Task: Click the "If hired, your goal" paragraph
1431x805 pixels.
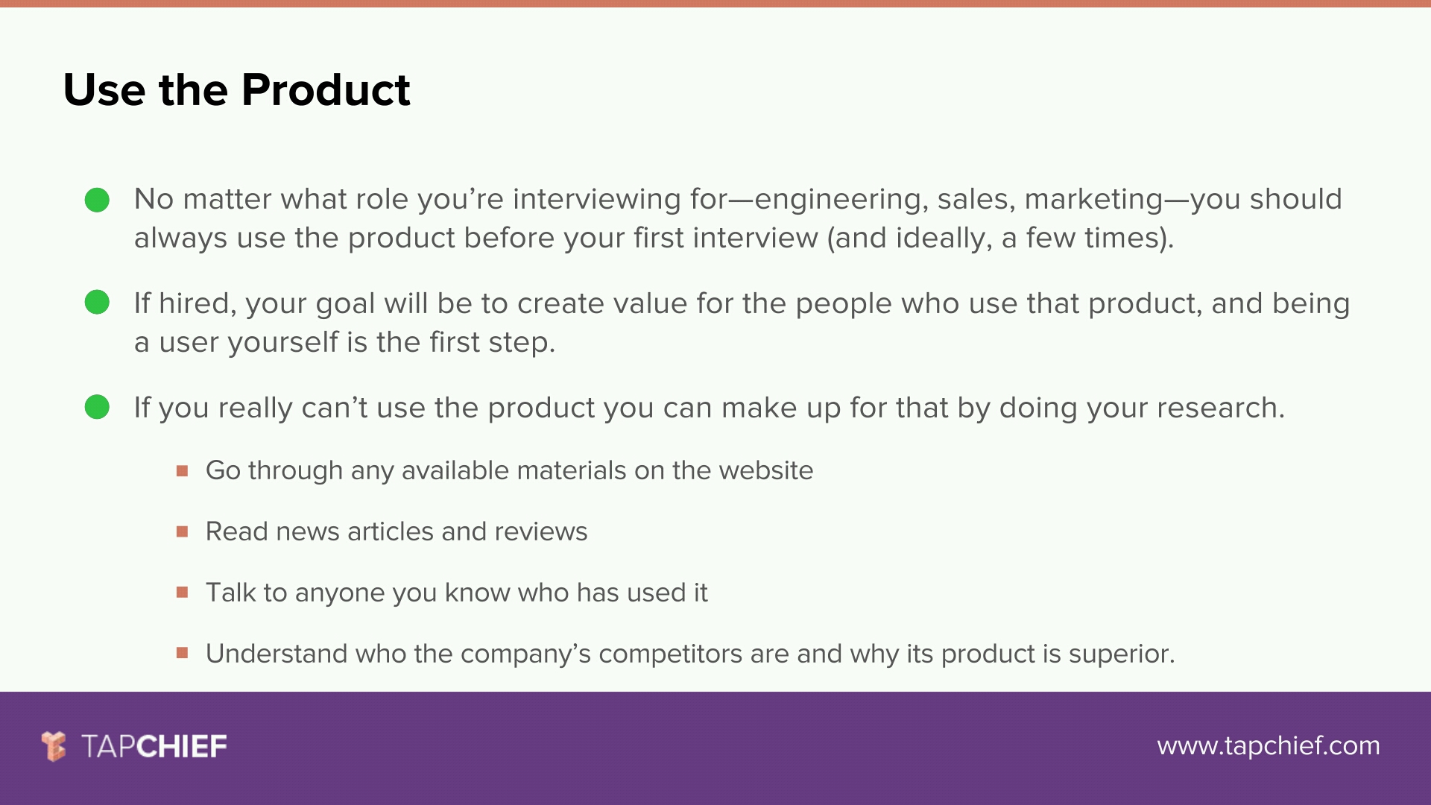Action: pos(742,323)
